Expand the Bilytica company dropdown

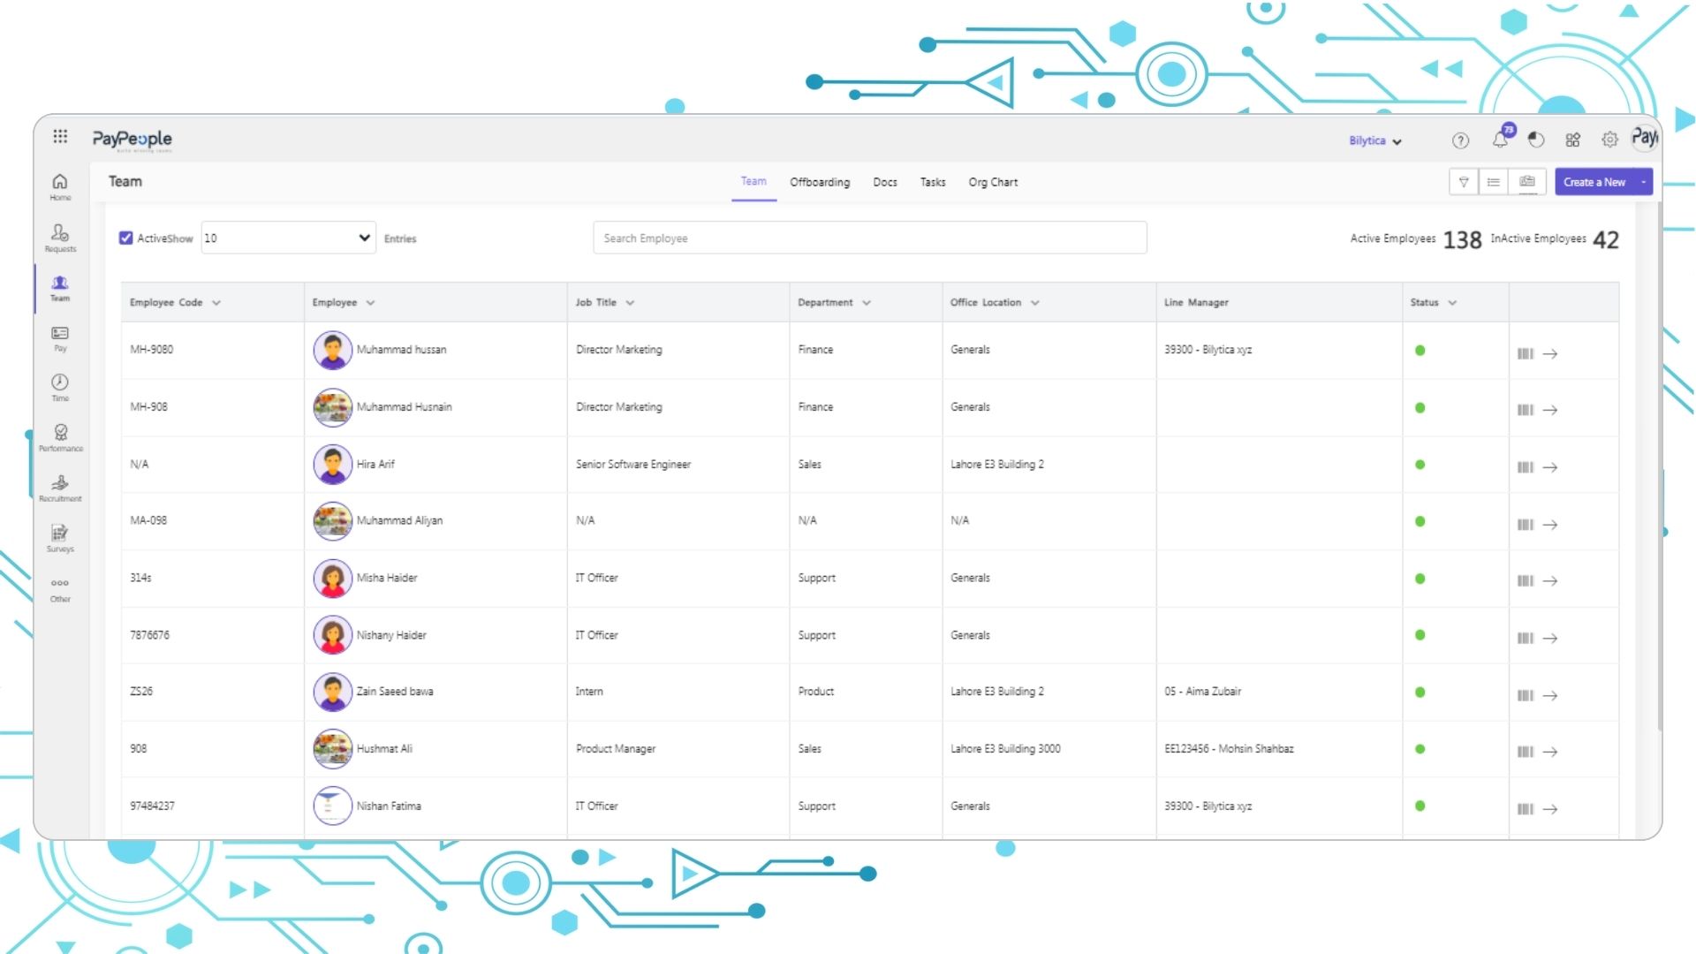(x=1375, y=141)
